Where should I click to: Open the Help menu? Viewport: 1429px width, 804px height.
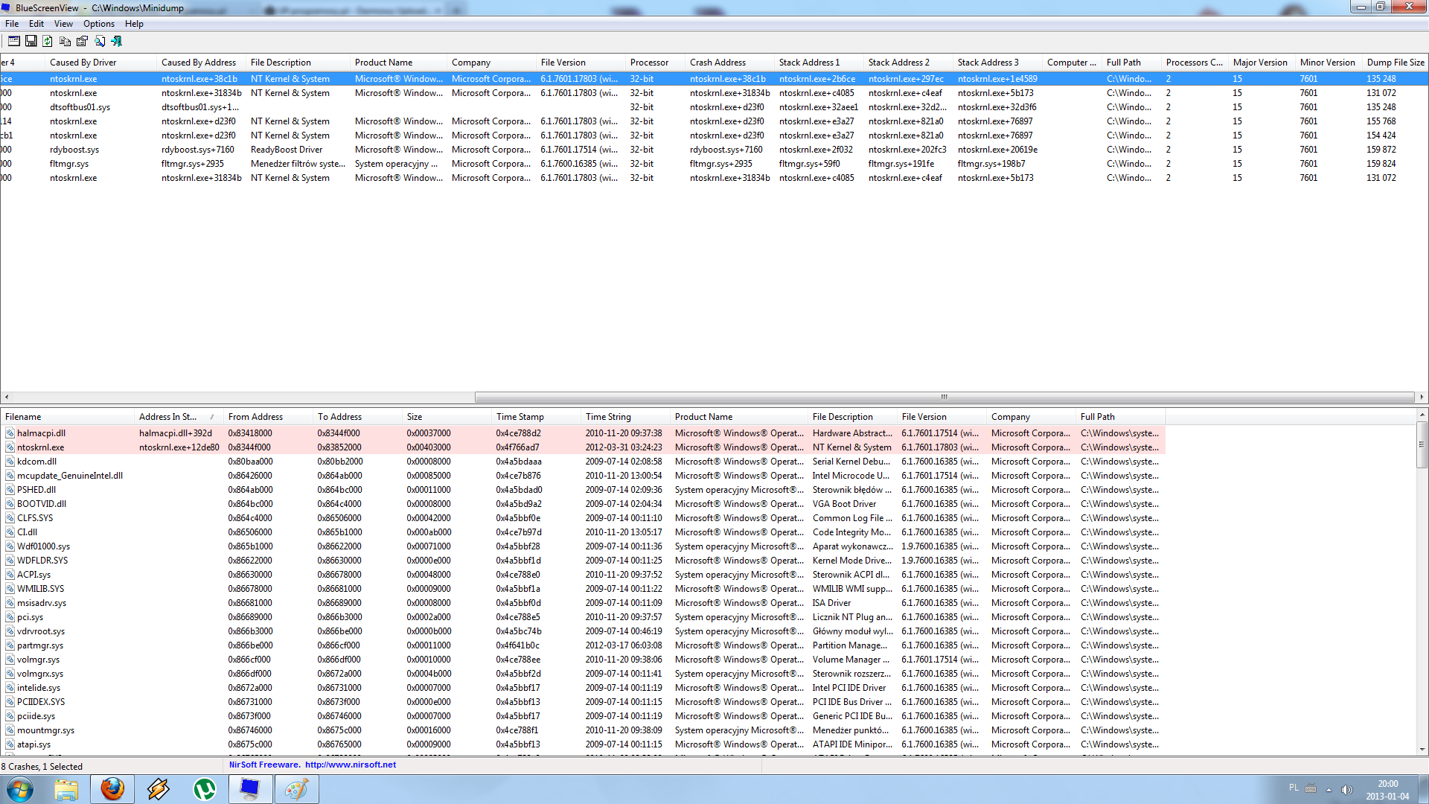coord(134,24)
